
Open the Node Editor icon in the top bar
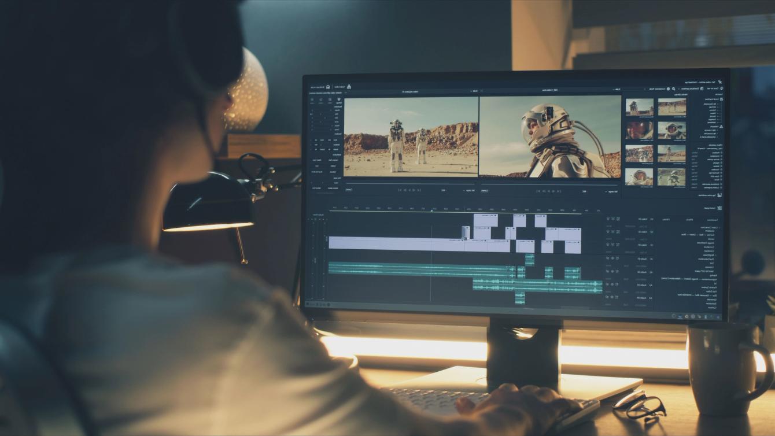pos(349,87)
